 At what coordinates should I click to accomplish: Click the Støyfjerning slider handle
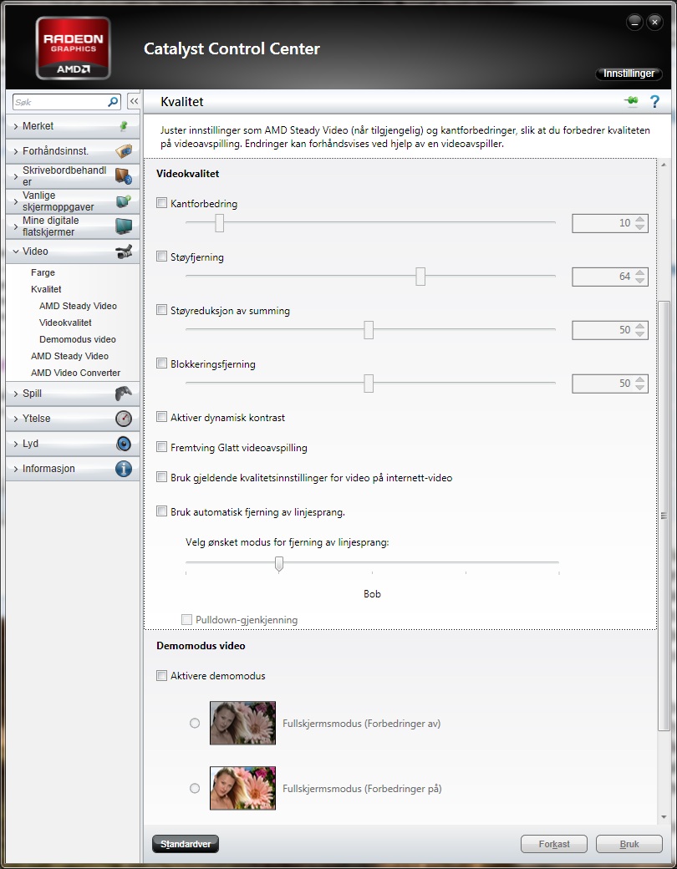pyautogui.click(x=420, y=276)
